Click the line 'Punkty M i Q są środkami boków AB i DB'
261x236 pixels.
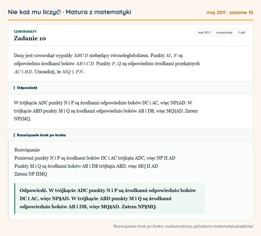86,166
